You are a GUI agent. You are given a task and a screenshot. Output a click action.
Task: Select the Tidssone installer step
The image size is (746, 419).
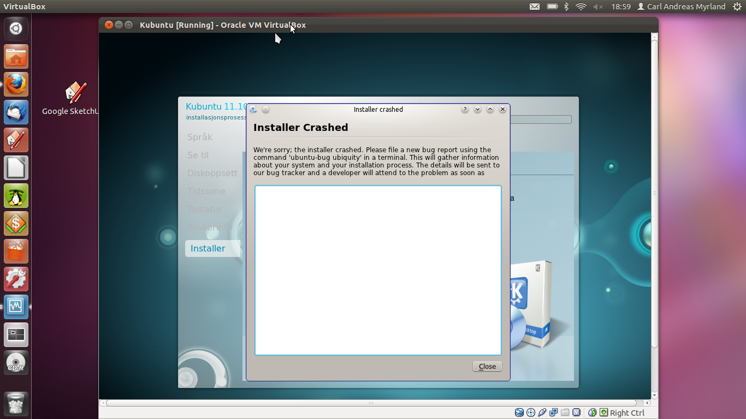pos(206,191)
